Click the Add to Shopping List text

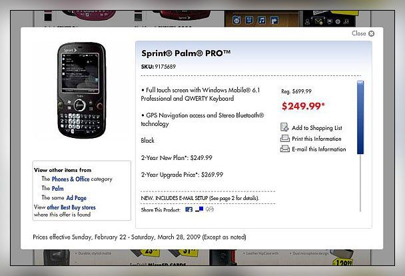point(317,128)
